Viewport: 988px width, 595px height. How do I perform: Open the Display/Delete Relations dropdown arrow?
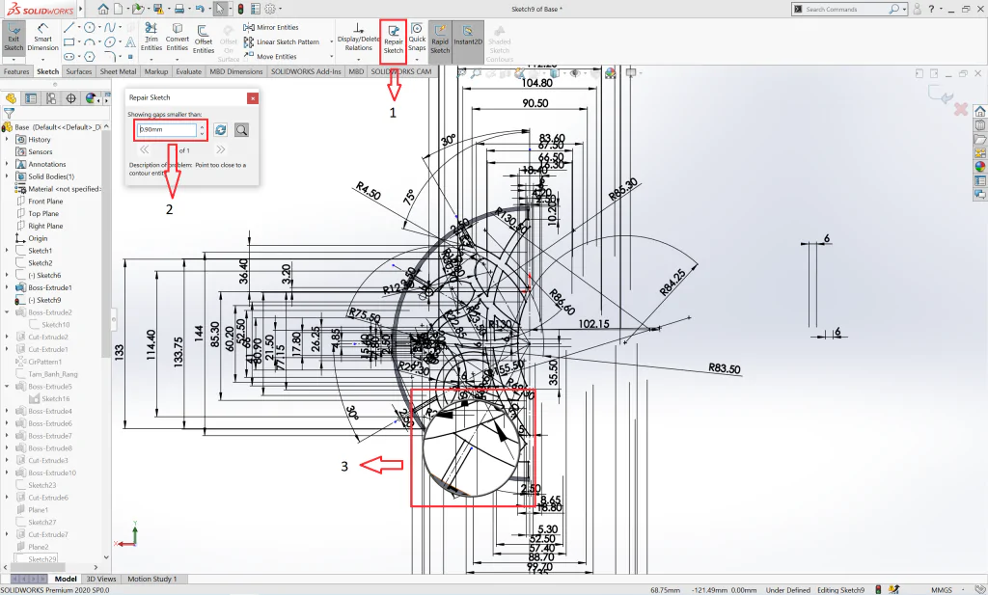(358, 59)
